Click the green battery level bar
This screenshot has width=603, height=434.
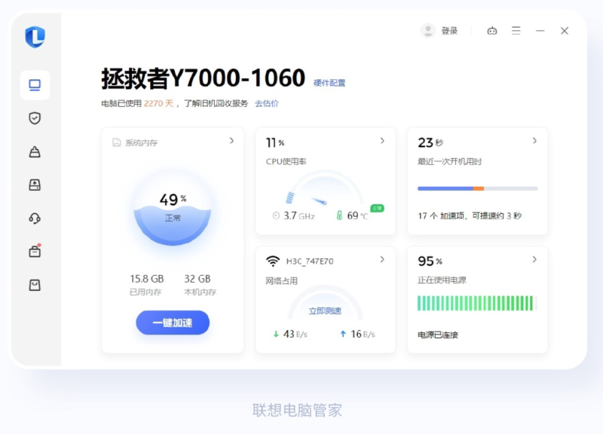(x=476, y=303)
